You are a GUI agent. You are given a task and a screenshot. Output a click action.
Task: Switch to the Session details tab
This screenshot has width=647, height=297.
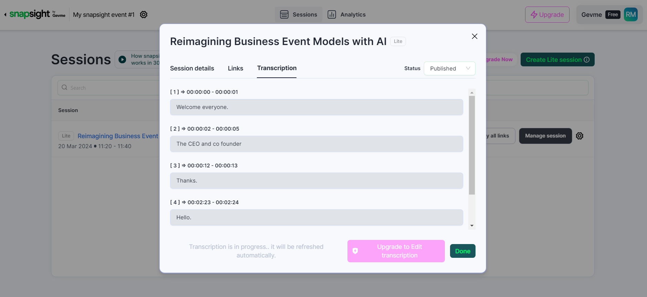[x=192, y=68]
